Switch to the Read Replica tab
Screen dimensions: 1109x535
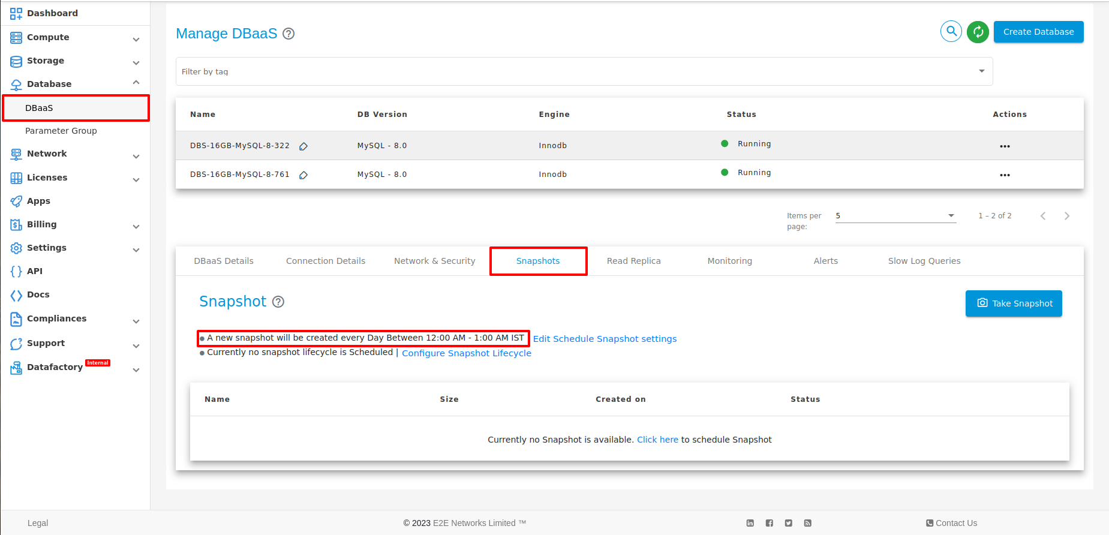[x=634, y=261]
